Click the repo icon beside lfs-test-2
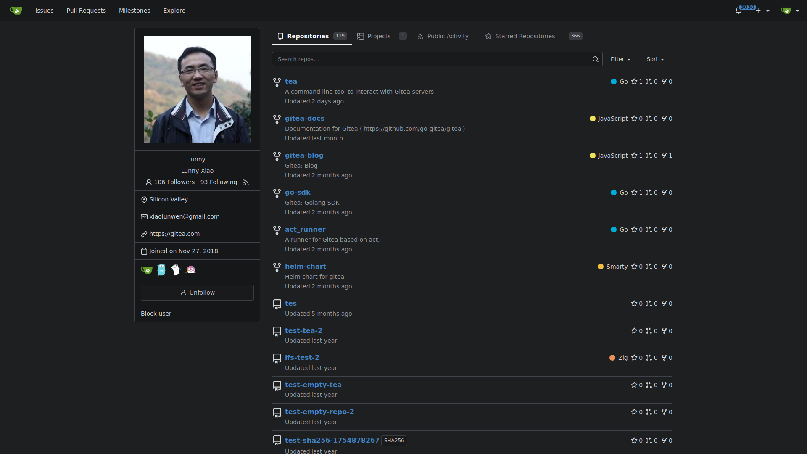 (277, 358)
